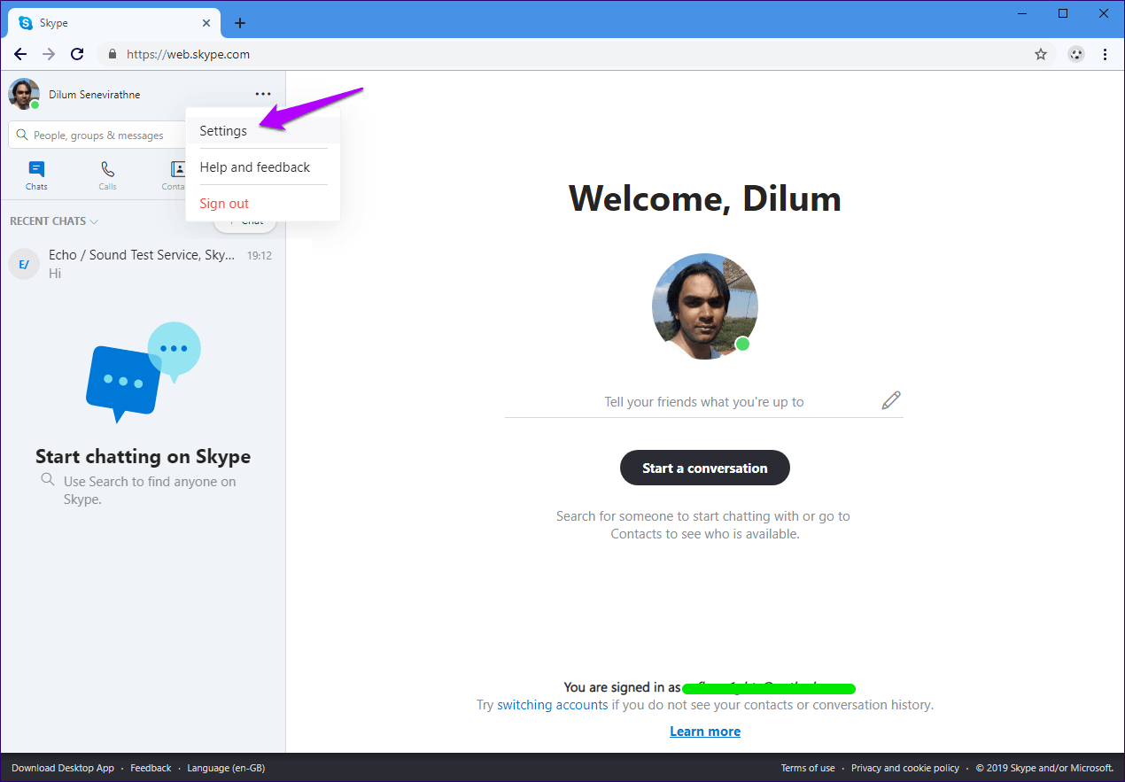The height and width of the screenshot is (782, 1125).
Task: Click the small profile avatar in sidebar
Action: [x=24, y=94]
